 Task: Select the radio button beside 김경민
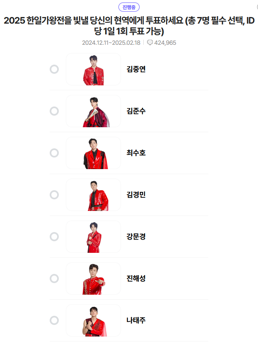tap(54, 195)
